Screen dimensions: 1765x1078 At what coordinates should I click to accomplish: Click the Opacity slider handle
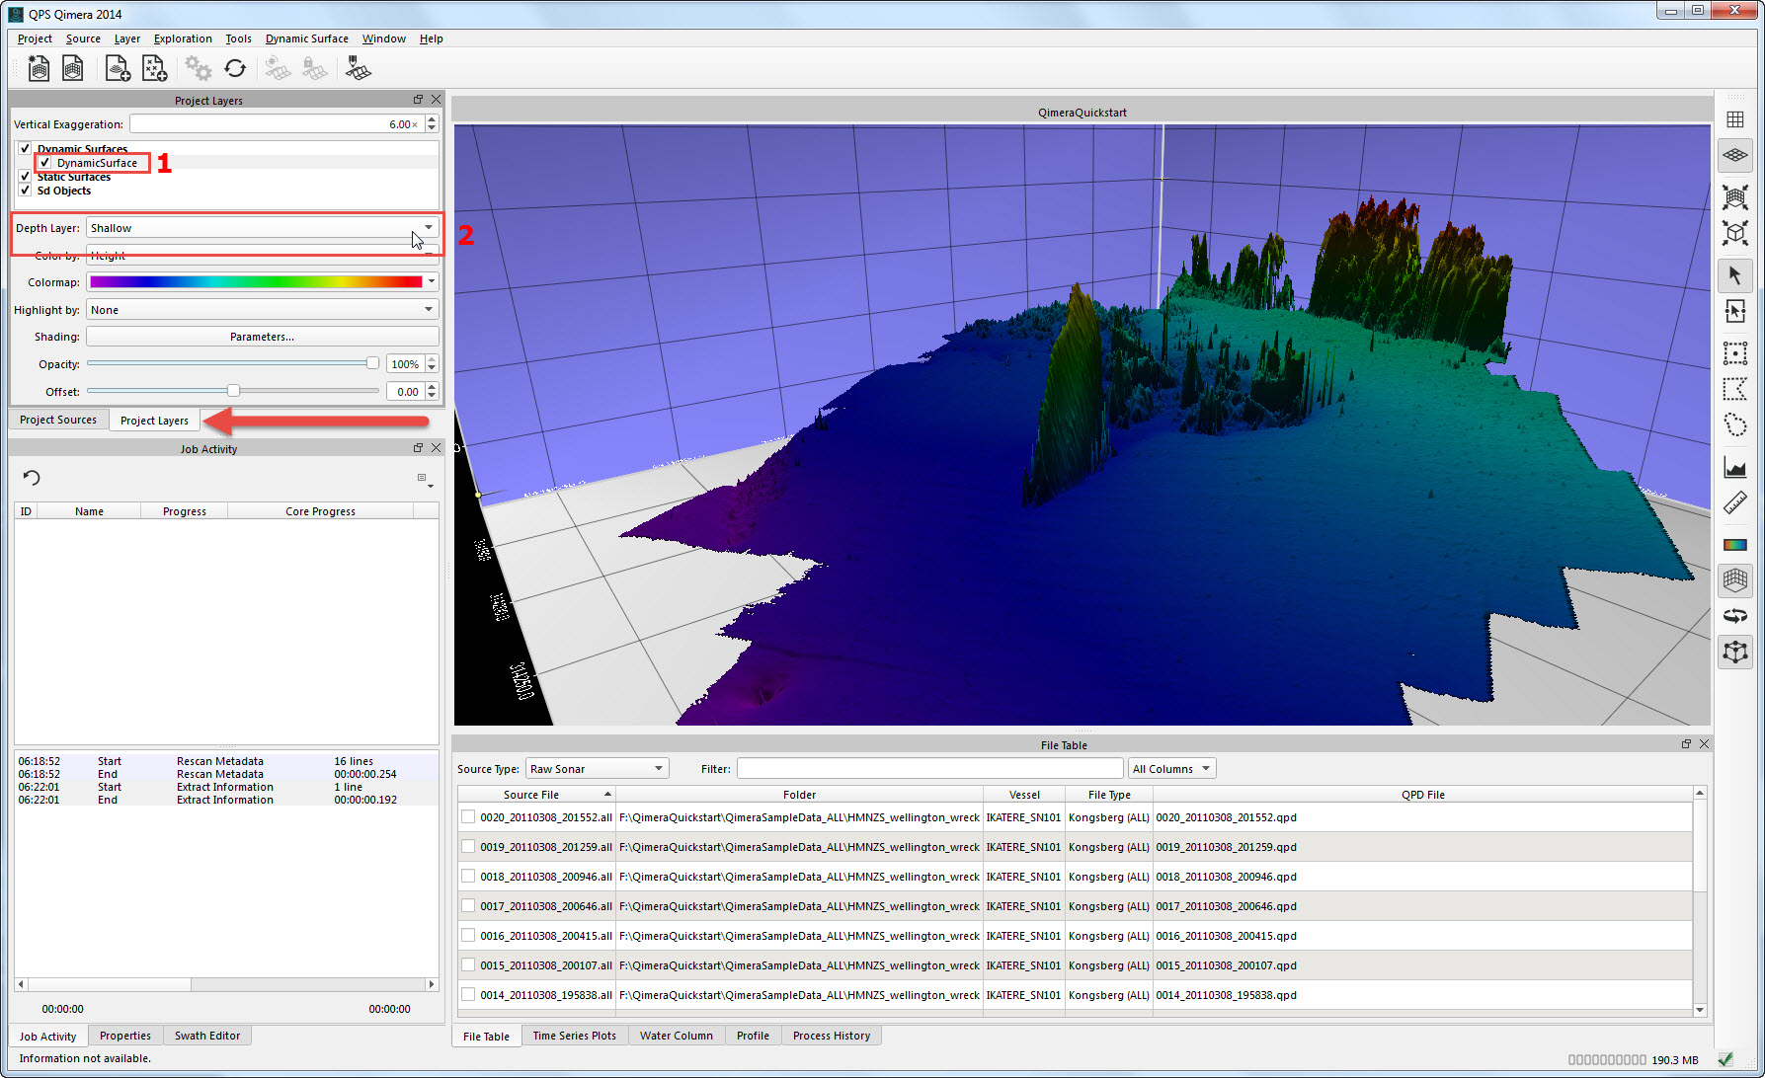(x=372, y=363)
